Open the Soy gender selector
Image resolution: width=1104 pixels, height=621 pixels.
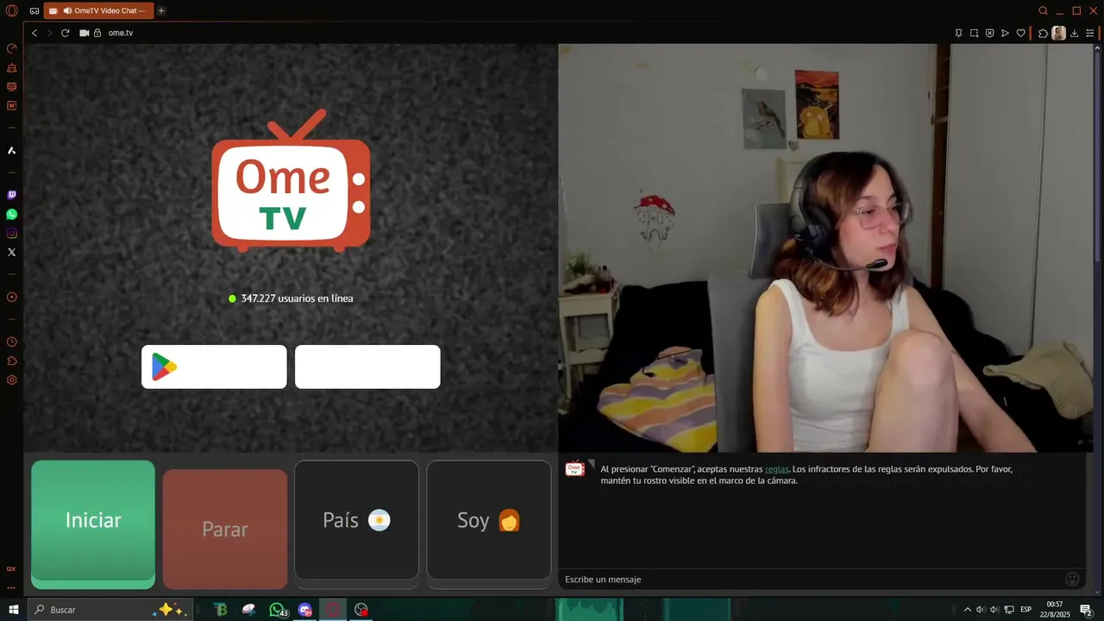point(489,520)
